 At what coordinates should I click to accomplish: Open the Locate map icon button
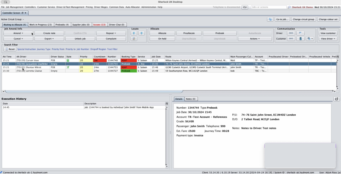tap(134, 39)
